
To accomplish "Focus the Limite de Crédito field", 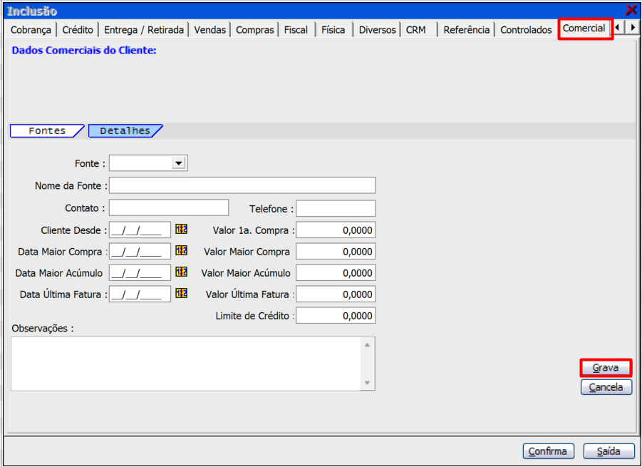I will click(336, 315).
